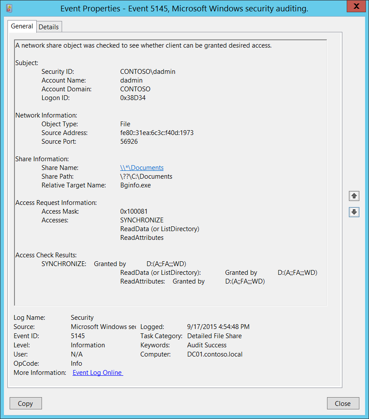This screenshot has height=419, width=369.
Task: Open the Event Log Online link
Action: (x=97, y=373)
